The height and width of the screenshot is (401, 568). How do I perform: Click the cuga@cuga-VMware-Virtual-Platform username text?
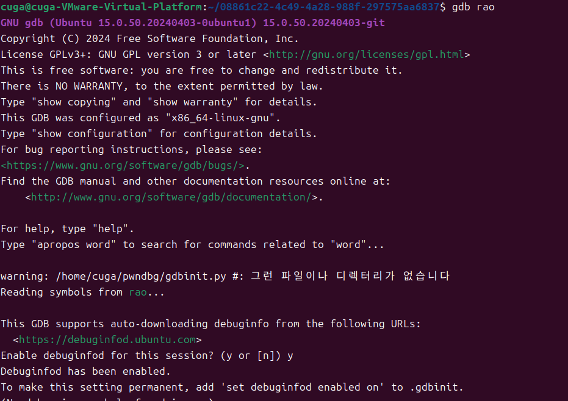pyautogui.click(x=101, y=7)
